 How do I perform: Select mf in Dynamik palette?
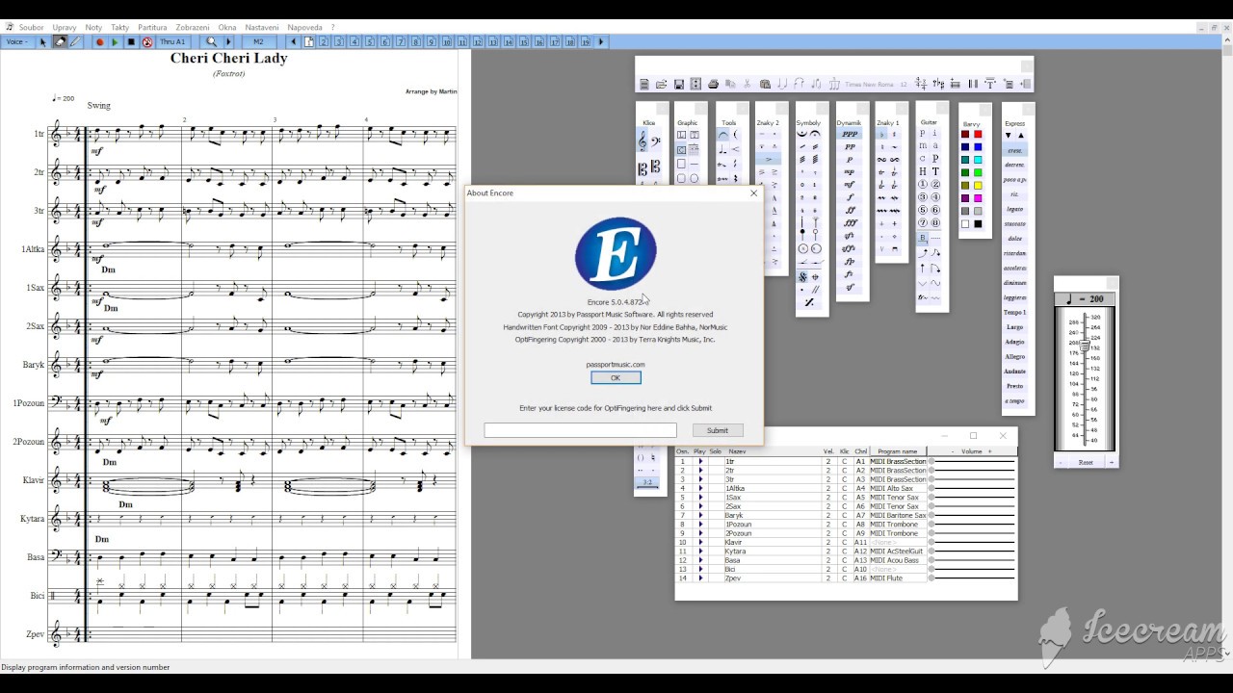point(850,185)
